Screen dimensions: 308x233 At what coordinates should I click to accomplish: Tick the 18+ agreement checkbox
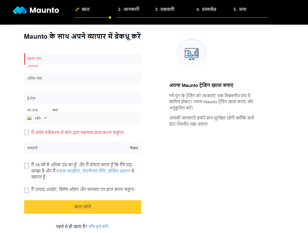coord(27,166)
